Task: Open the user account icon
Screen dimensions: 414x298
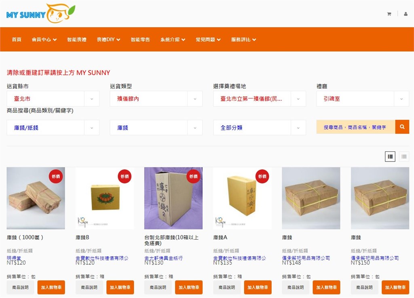Action: tap(406, 14)
